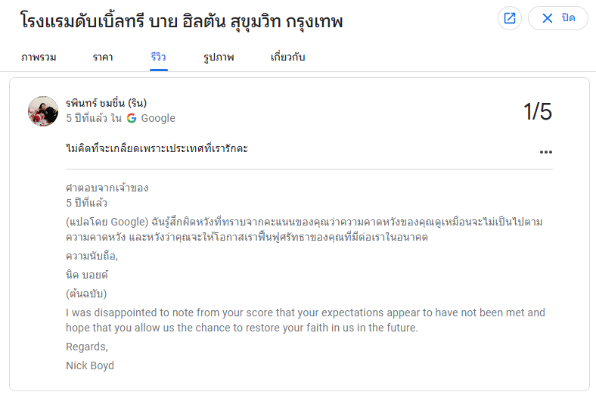Click the hotel name heading
The height and width of the screenshot is (395, 596).
pos(182,21)
